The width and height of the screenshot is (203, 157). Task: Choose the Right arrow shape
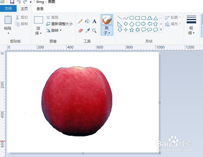[x=143, y=24]
